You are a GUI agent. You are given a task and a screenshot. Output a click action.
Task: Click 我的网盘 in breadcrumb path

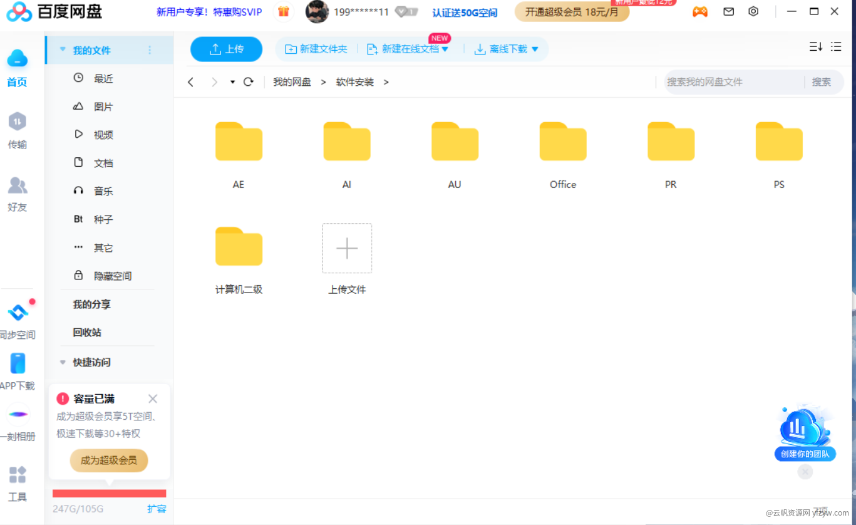click(292, 82)
